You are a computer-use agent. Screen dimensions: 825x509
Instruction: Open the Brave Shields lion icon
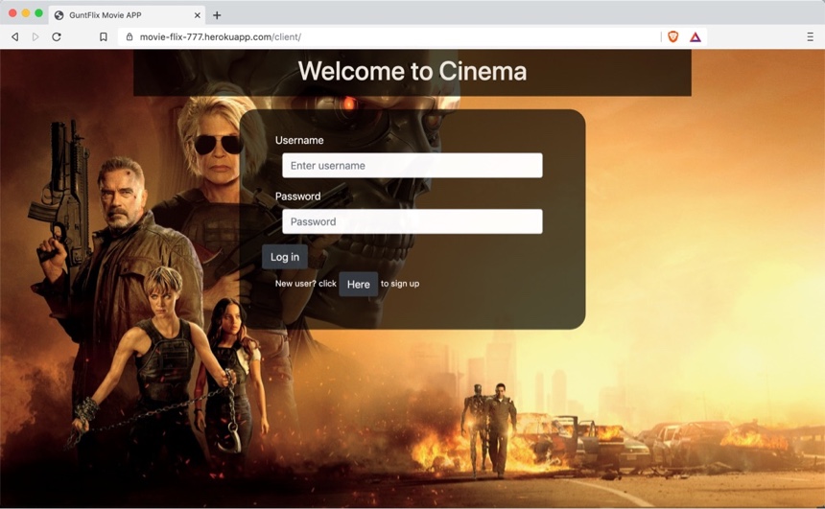tap(672, 36)
